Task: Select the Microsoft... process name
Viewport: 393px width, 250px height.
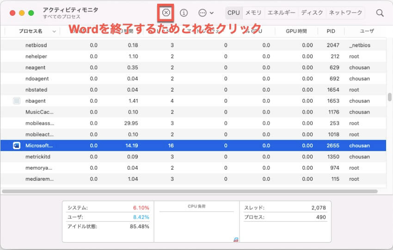Action: tap(39, 146)
